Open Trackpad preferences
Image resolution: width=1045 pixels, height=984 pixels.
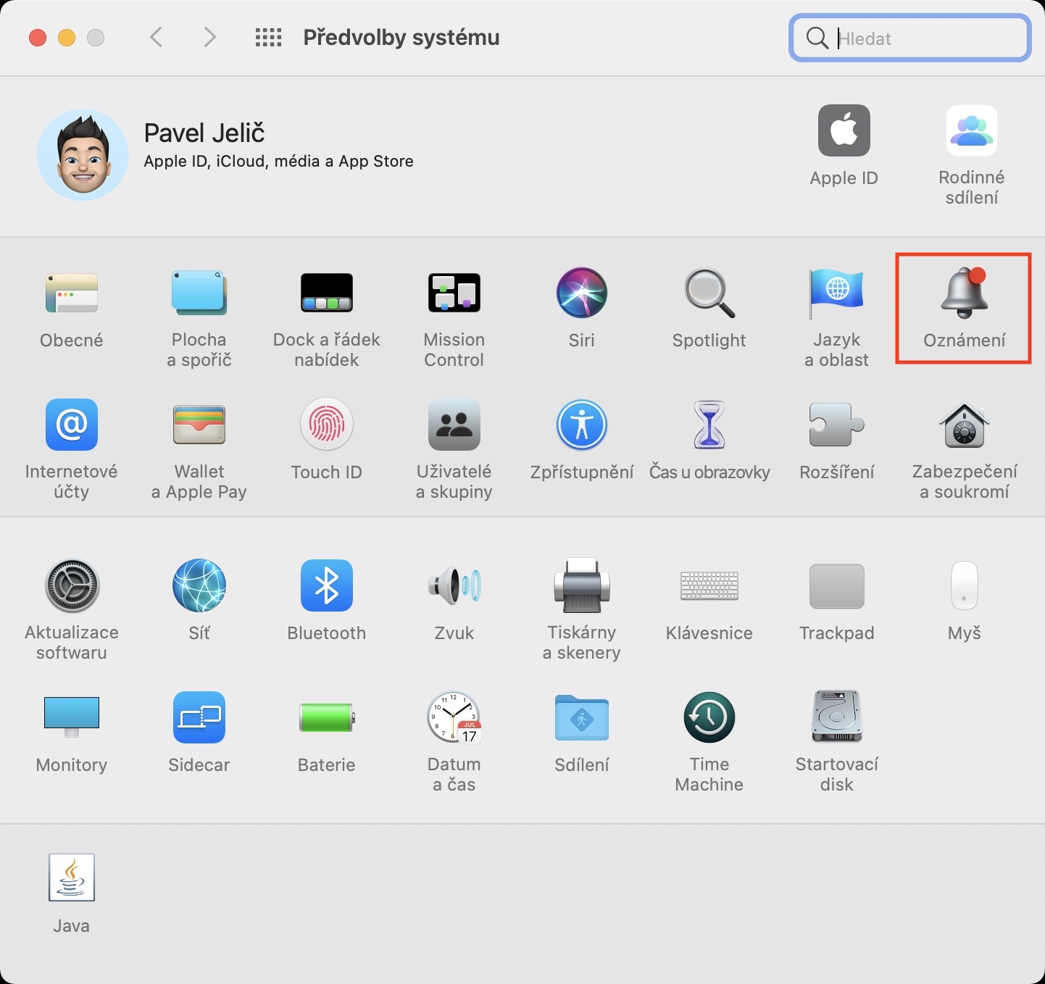click(x=837, y=585)
